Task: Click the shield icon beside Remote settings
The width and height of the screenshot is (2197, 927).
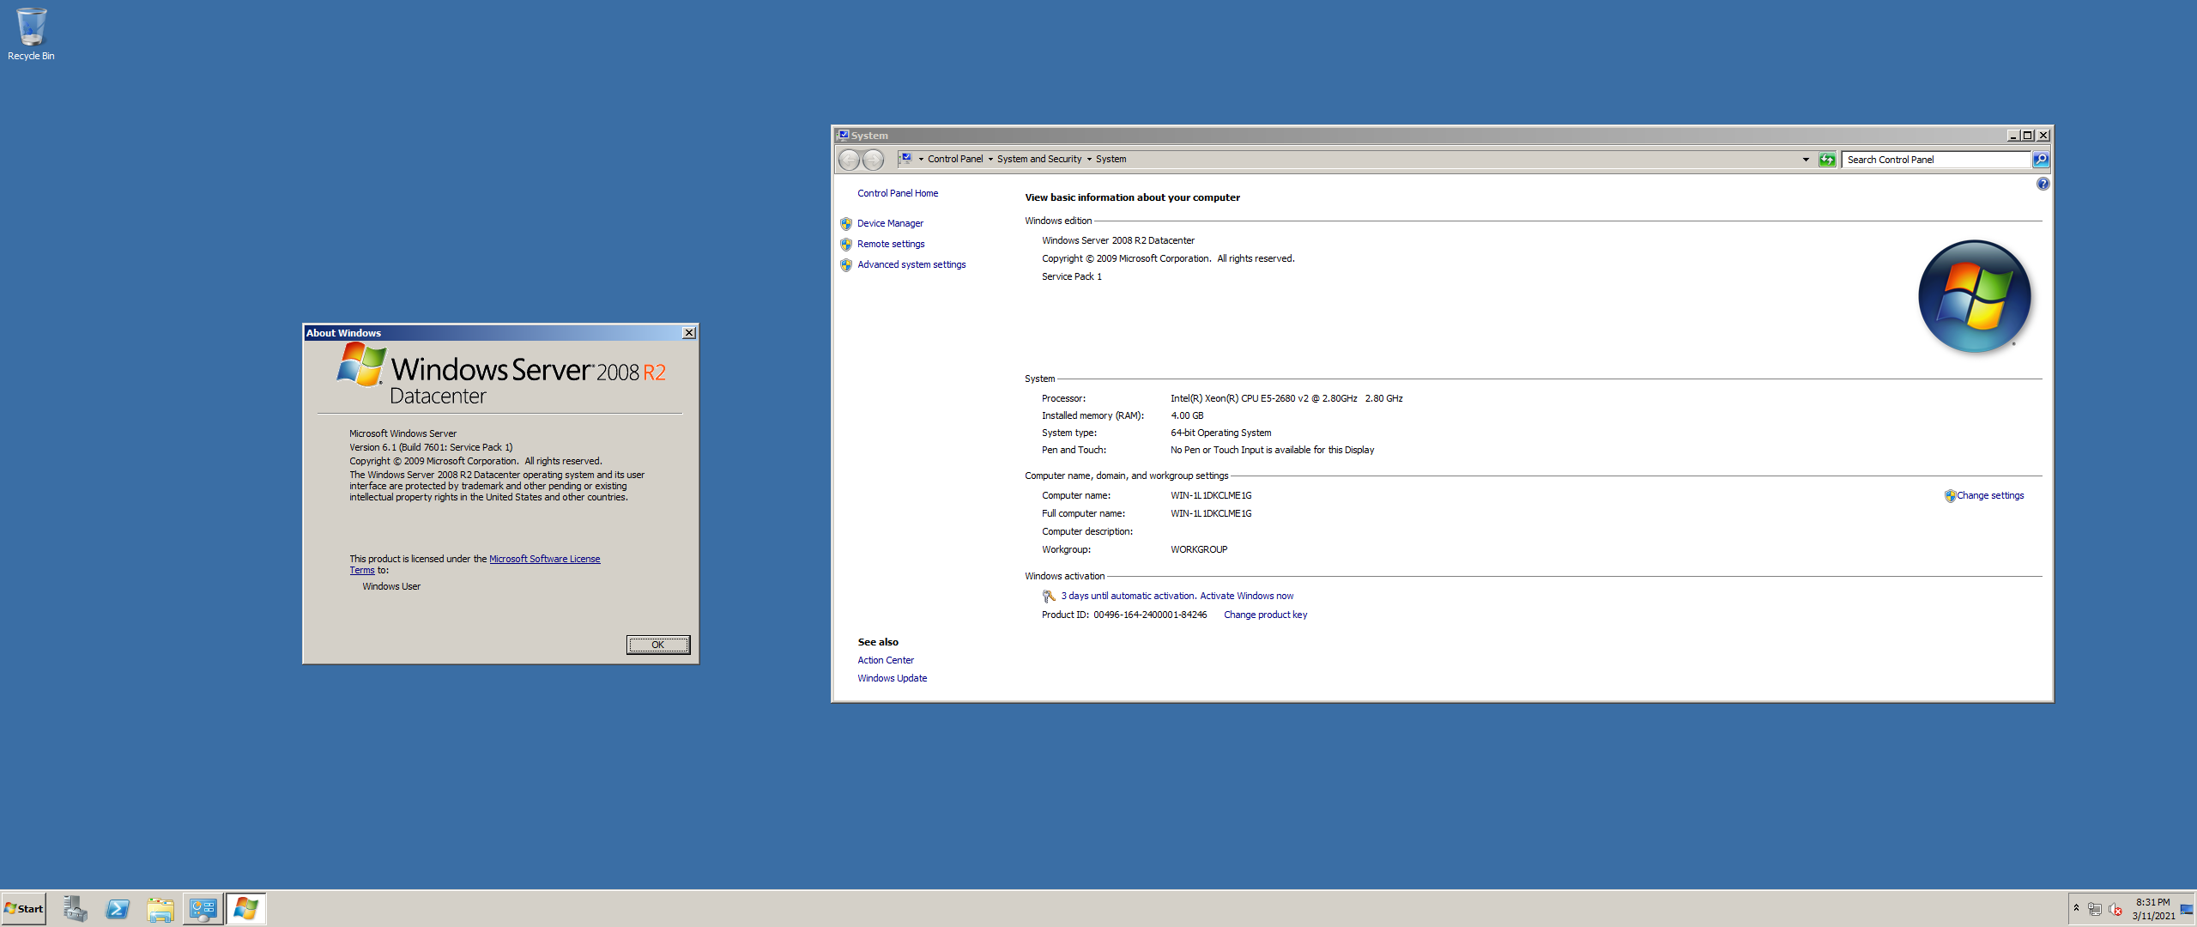Action: pos(846,244)
